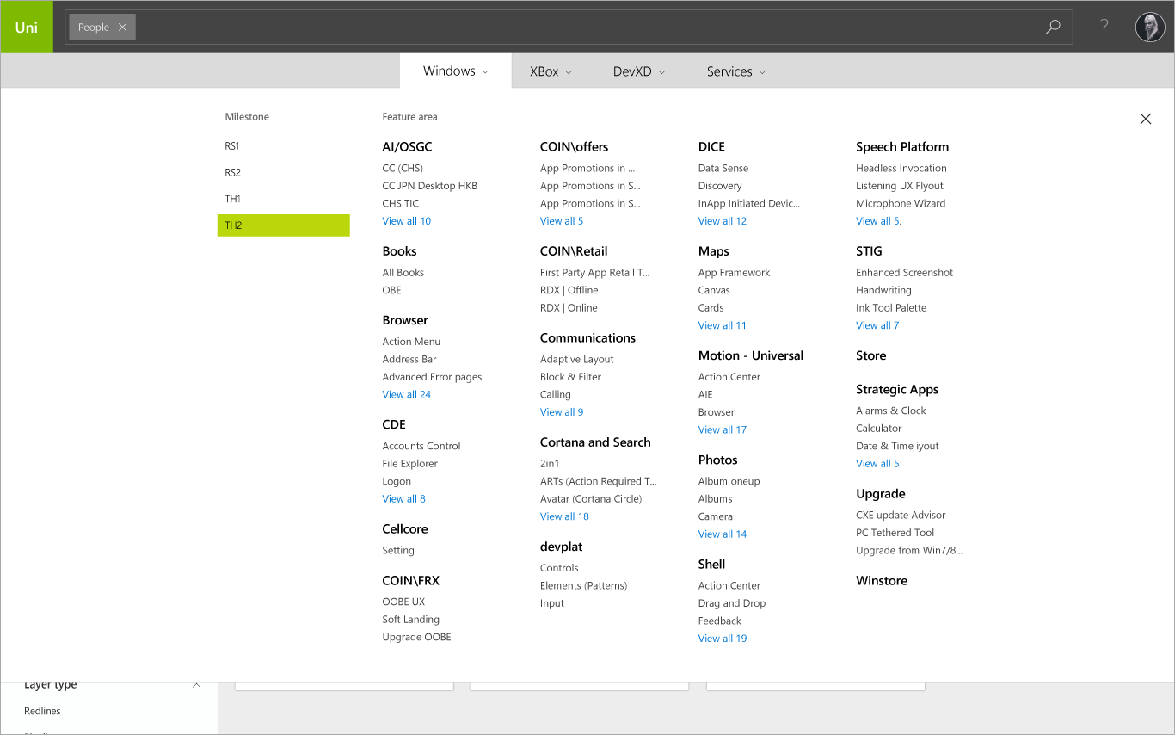
Task: Close the feature area flyout panel
Action: coord(1145,119)
